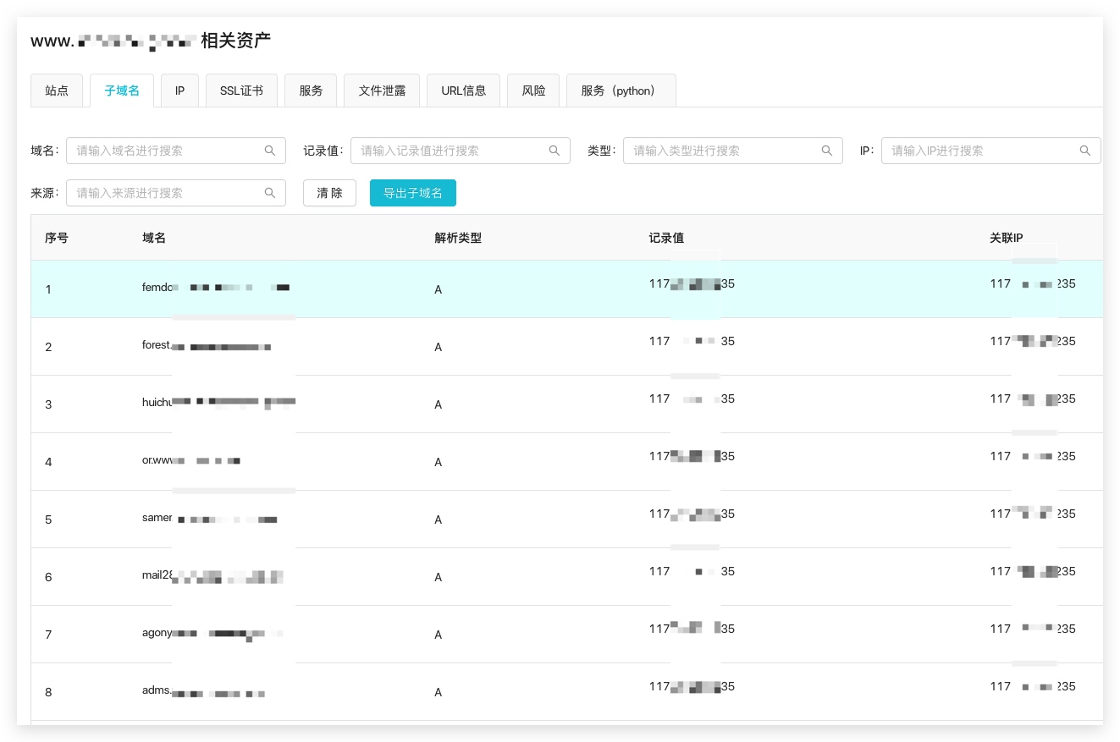Select the 子域名 tab

(x=122, y=91)
